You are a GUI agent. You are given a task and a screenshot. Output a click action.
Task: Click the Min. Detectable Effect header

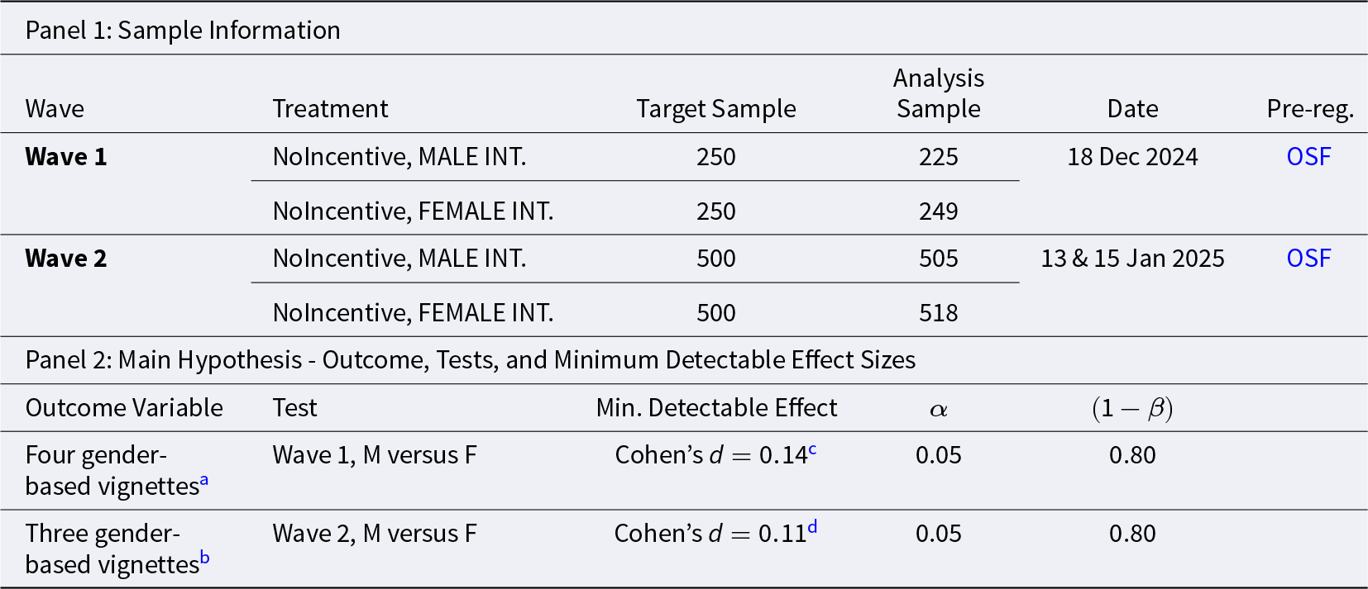pos(716,408)
